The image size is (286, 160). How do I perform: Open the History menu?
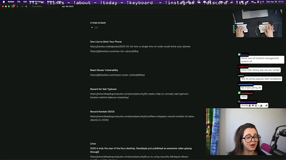41,2
